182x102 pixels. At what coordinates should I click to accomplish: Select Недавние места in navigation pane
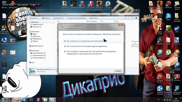coord(36,24)
